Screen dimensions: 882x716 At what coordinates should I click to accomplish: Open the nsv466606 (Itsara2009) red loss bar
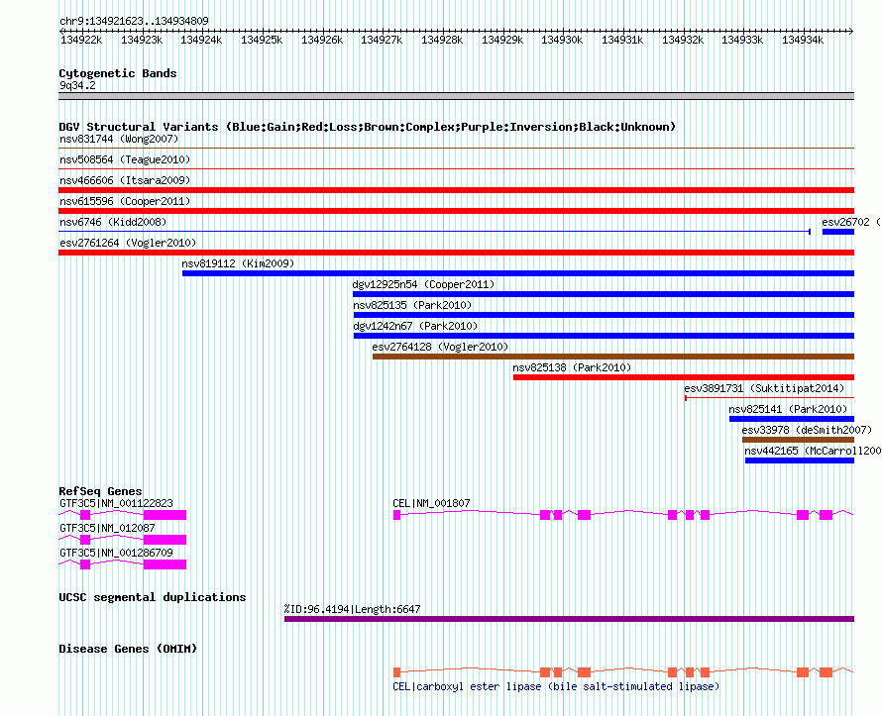[x=456, y=190]
